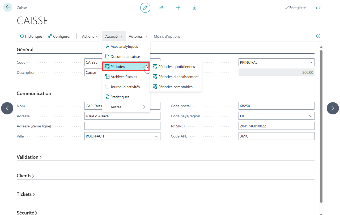Select Périodes quotidiennes submenu item
340x215 pixels.
[176, 67]
